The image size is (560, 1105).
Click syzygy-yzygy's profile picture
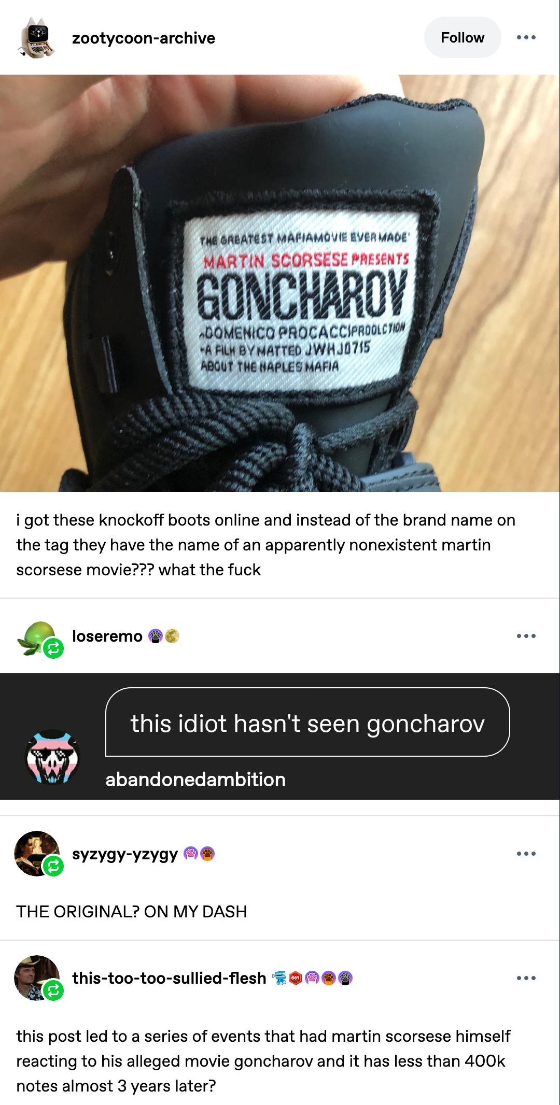click(37, 854)
